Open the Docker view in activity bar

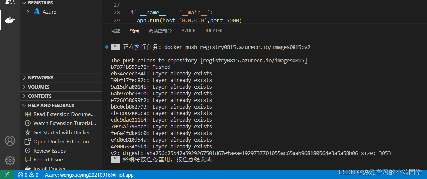tap(10, 20)
